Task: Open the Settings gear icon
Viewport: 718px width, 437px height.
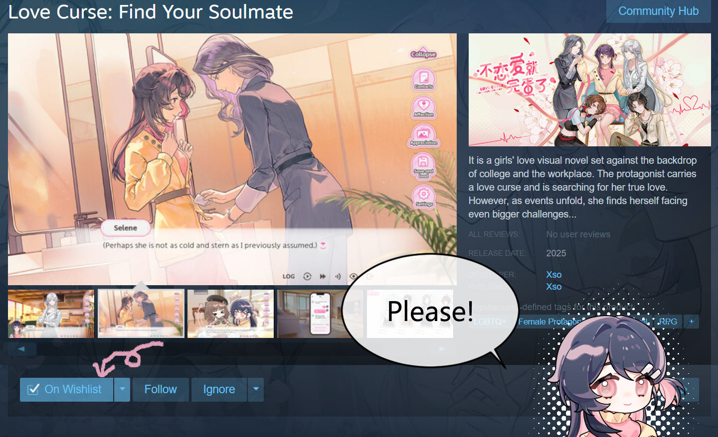Action: coord(424,197)
